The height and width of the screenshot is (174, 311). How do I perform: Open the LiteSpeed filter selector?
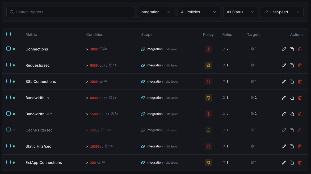pos(282,12)
